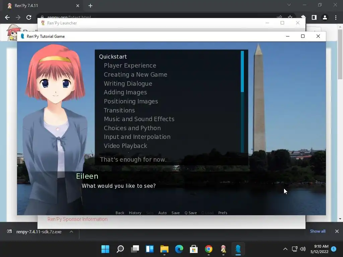Click the browser back arrow

point(7,17)
